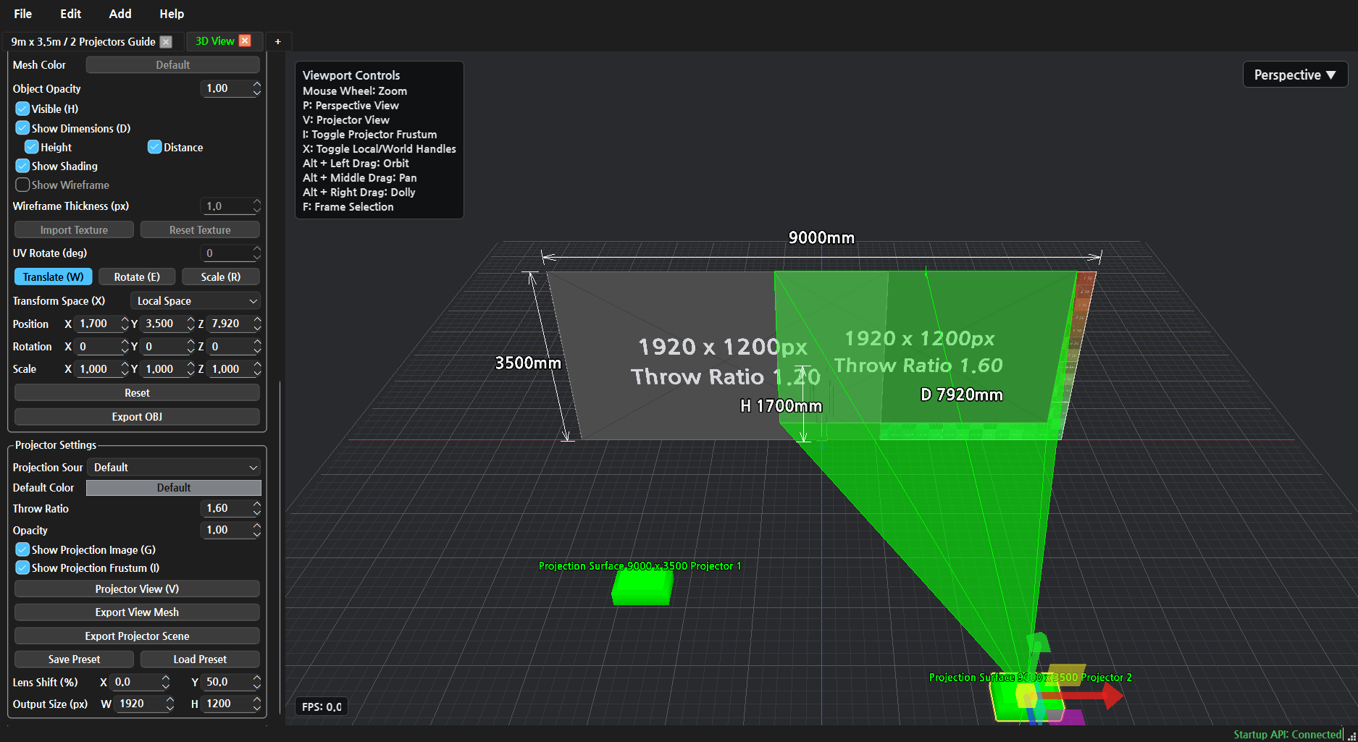The height and width of the screenshot is (742, 1358).
Task: Switch to the 3D View tab
Action: [215, 41]
